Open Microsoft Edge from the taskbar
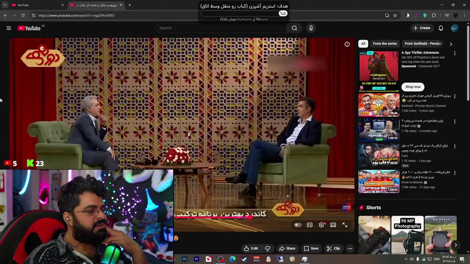The width and height of the screenshot is (470, 264). 232,259
